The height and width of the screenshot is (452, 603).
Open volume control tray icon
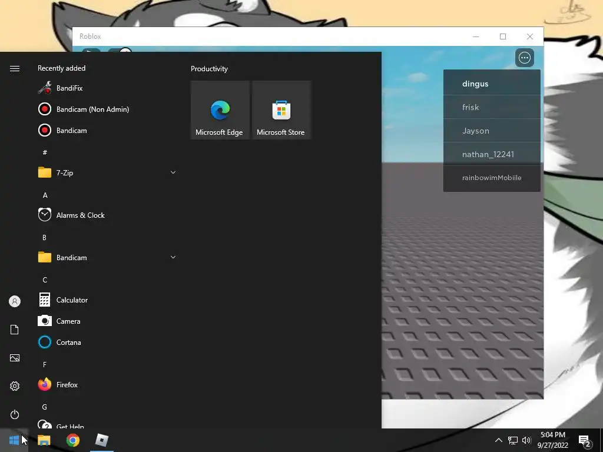[526, 440]
